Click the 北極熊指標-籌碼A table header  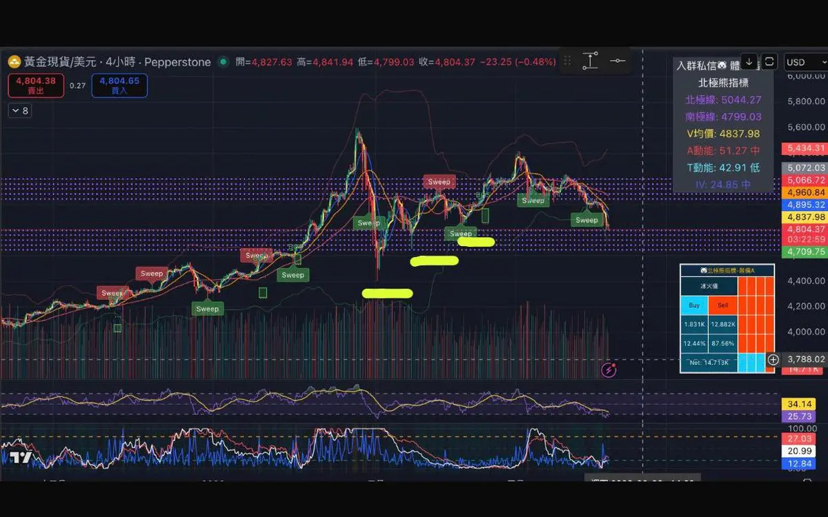(727, 270)
